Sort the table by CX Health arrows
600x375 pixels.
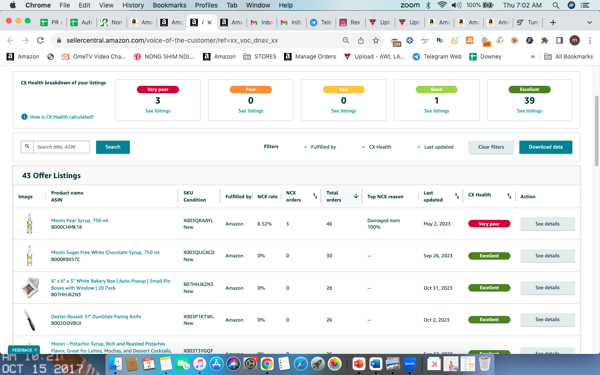point(509,196)
